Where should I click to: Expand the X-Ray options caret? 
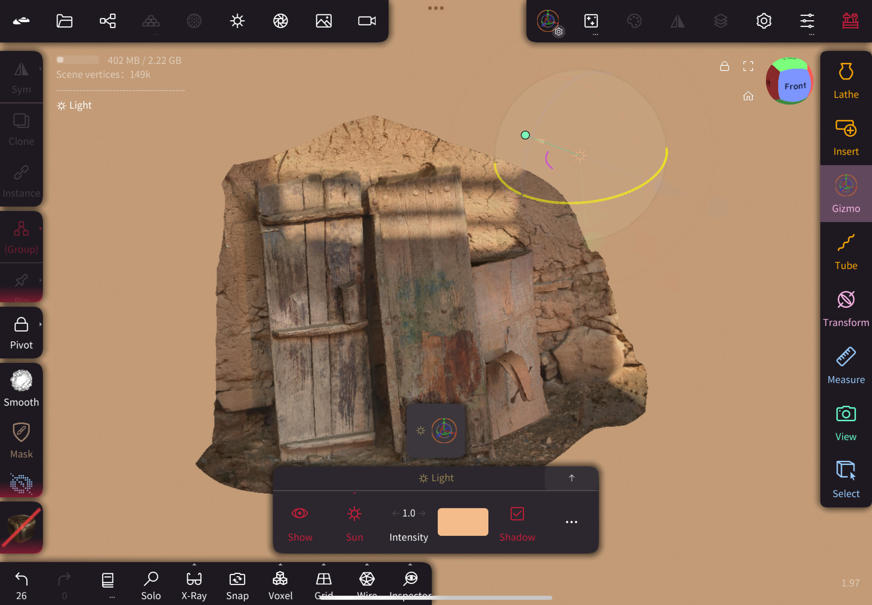(x=194, y=564)
